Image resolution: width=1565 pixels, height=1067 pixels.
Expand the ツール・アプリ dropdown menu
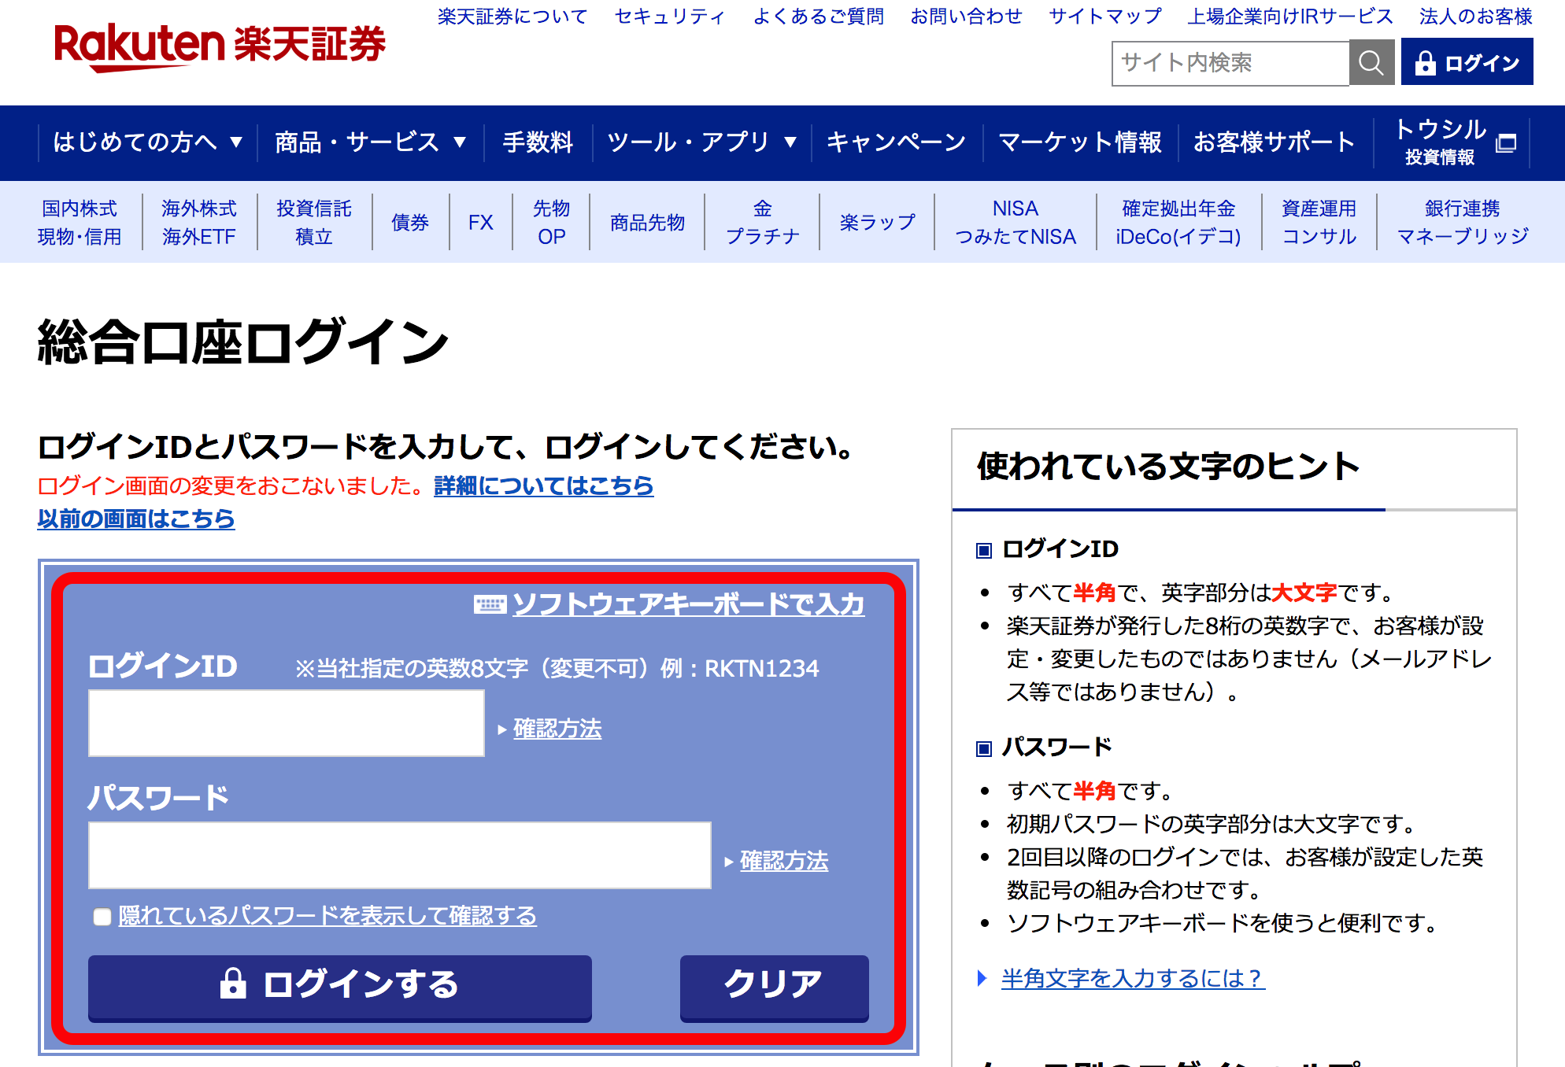click(701, 142)
